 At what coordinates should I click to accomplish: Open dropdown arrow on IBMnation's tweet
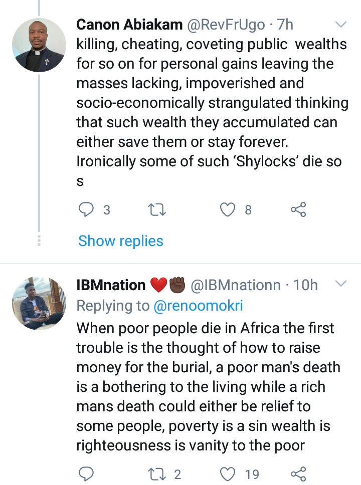point(341,283)
